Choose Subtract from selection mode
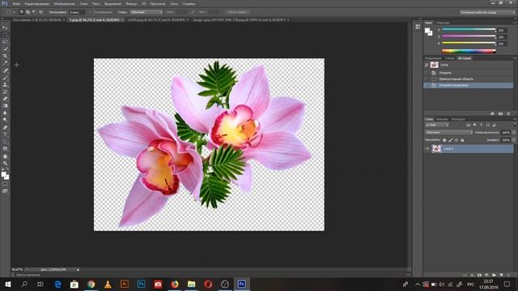The height and width of the screenshot is (291, 518). point(34,12)
